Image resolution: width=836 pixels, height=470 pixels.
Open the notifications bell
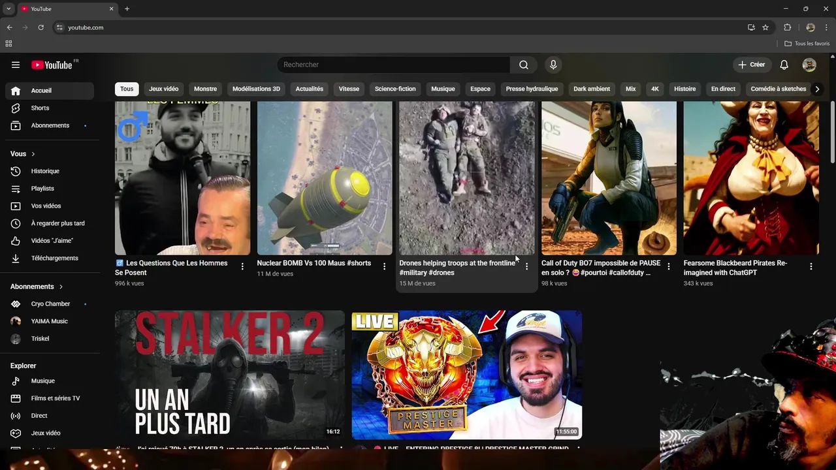click(784, 65)
